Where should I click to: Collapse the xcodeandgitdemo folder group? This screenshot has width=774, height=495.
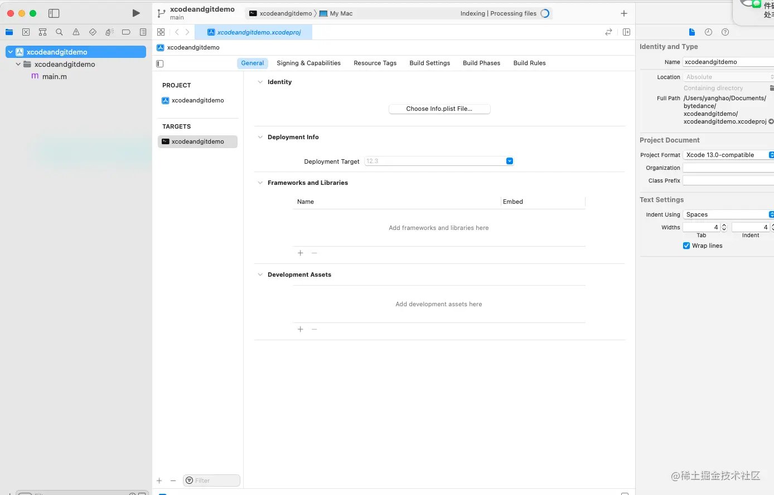18,64
